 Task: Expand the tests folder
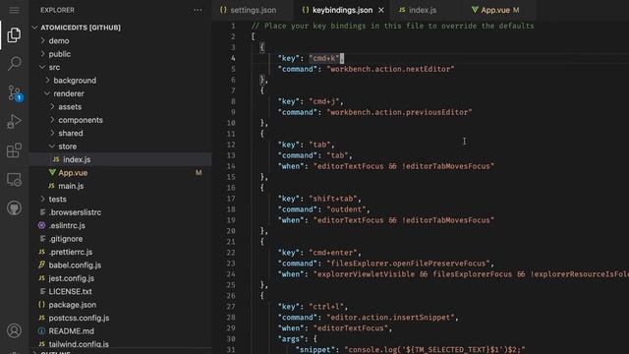(43, 199)
